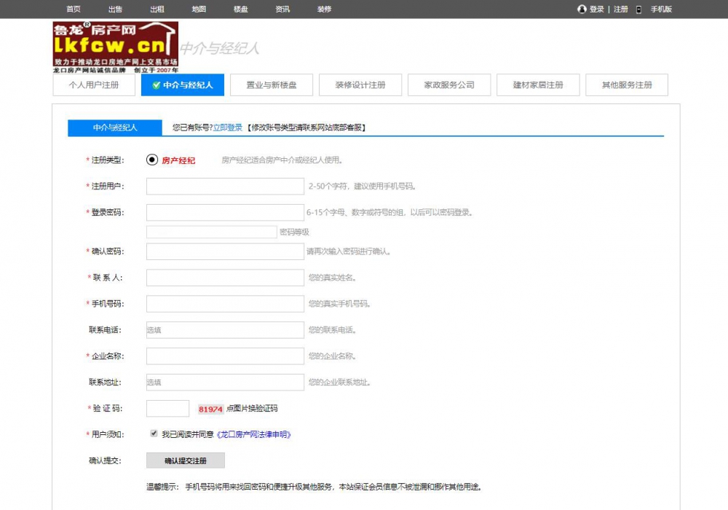The width and height of the screenshot is (728, 510).
Task: Toggle the 我已阅读并同意 checkbox
Action: pyautogui.click(x=154, y=433)
